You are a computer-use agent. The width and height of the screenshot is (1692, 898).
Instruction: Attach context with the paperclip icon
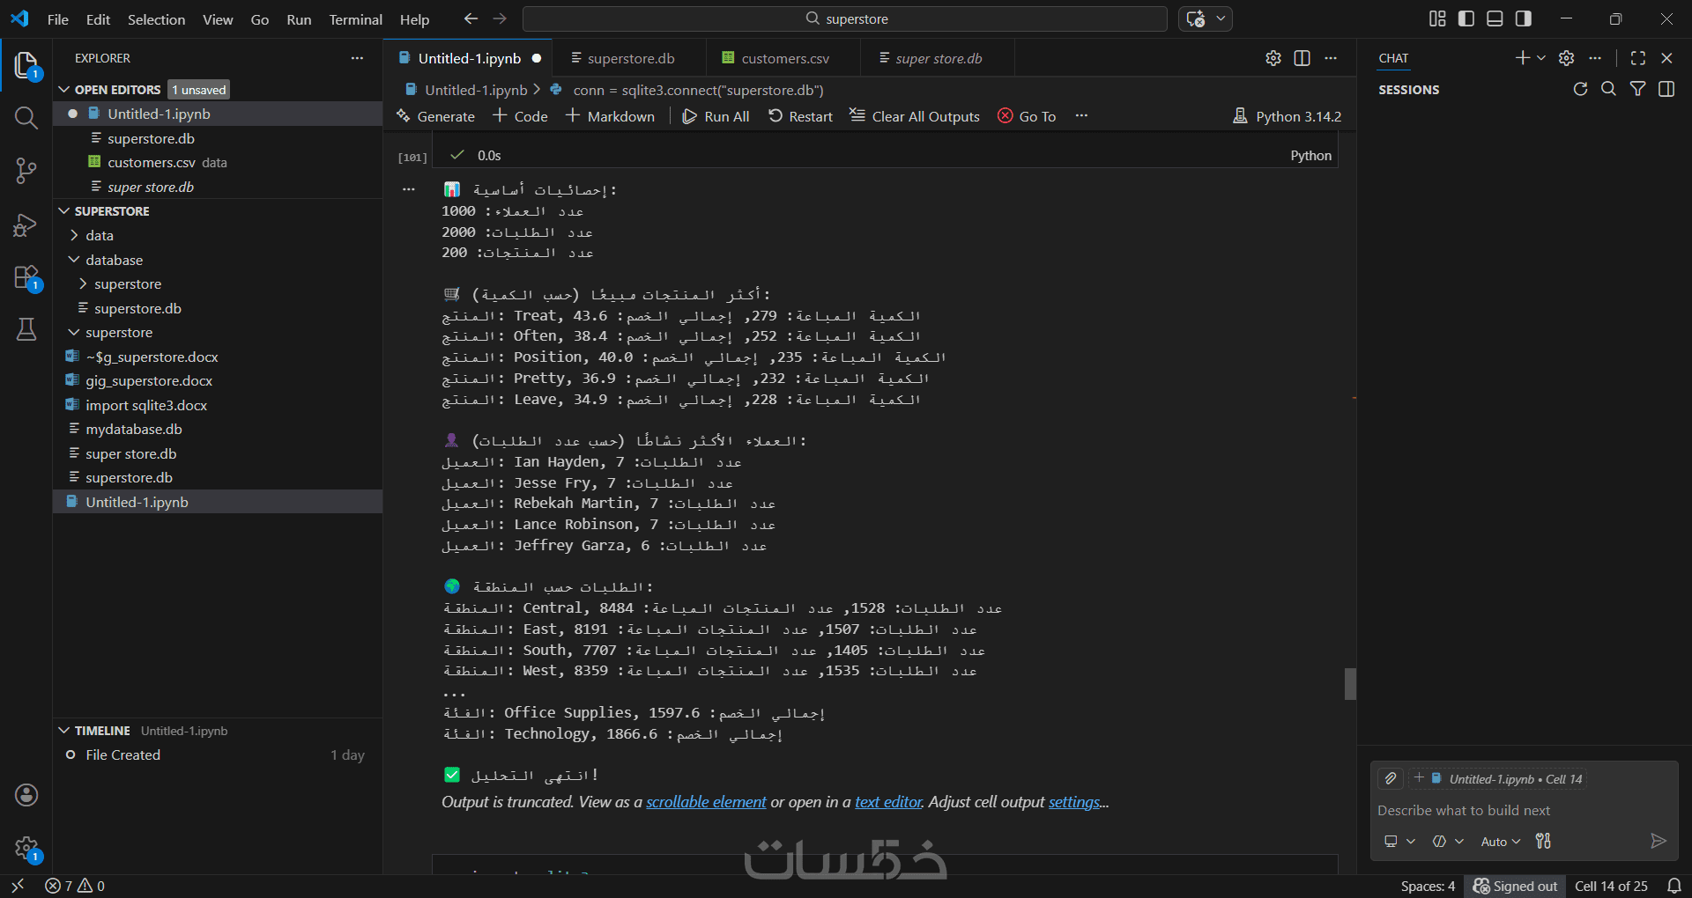pos(1391,778)
